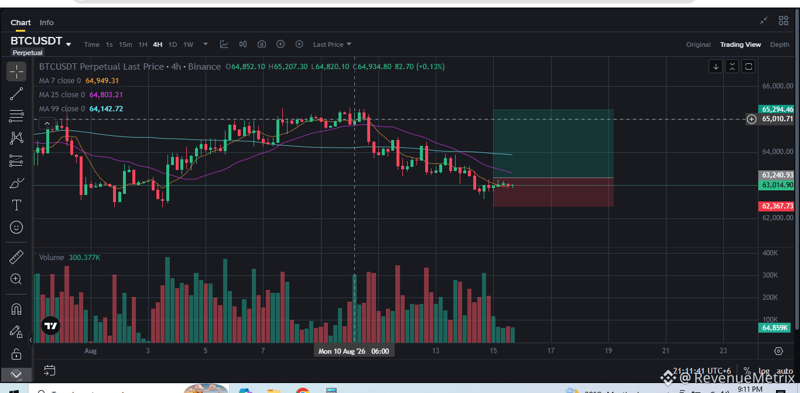The image size is (800, 393).
Task: Click the 65,294.46 target price label
Action: pyautogui.click(x=777, y=109)
